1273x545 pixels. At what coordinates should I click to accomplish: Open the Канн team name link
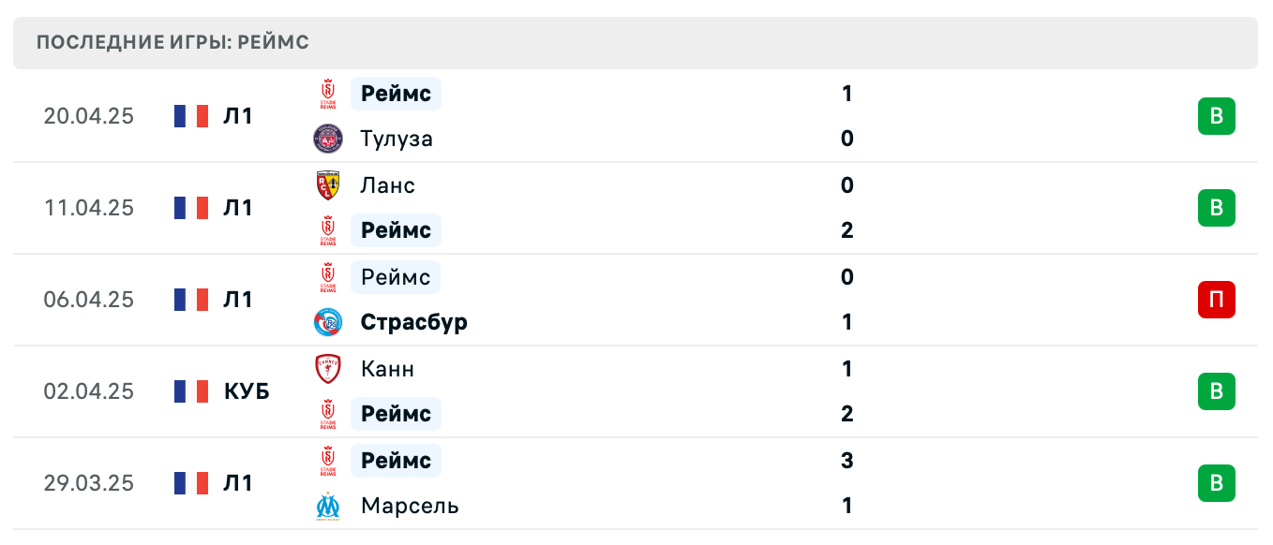[x=386, y=369]
